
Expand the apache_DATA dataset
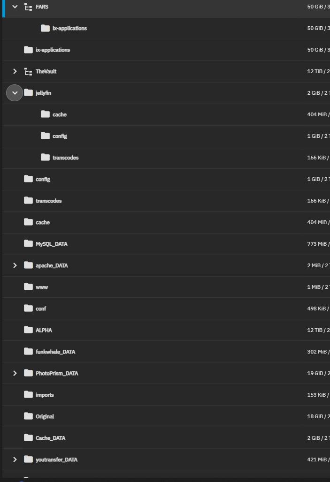pyautogui.click(x=15, y=265)
